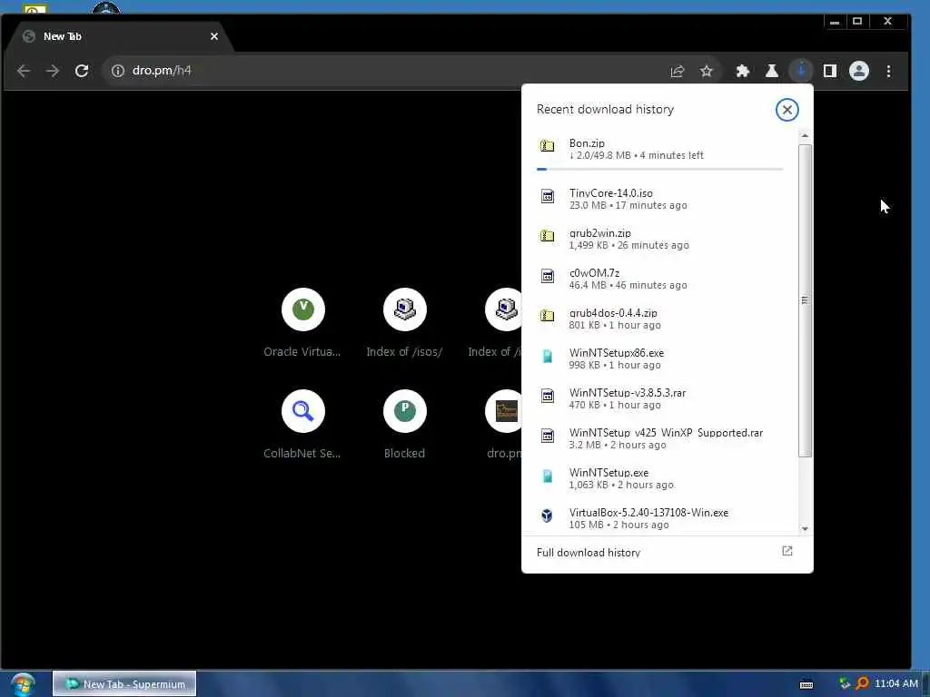Click the WinNTSetup_v425 rar file icon
Screen dimensions: 930x697
[x=547, y=437]
